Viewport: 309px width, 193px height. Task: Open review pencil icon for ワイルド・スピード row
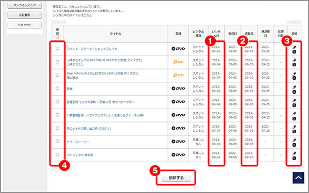point(294,47)
